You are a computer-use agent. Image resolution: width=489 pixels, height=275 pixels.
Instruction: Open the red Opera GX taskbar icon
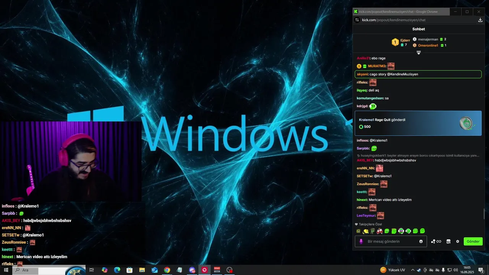204,270
